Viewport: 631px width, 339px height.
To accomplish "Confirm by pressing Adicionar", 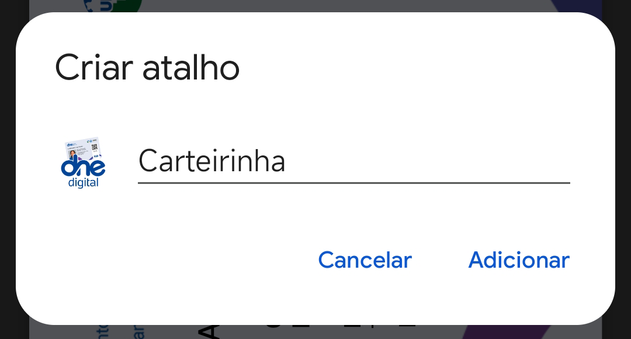I will [519, 260].
